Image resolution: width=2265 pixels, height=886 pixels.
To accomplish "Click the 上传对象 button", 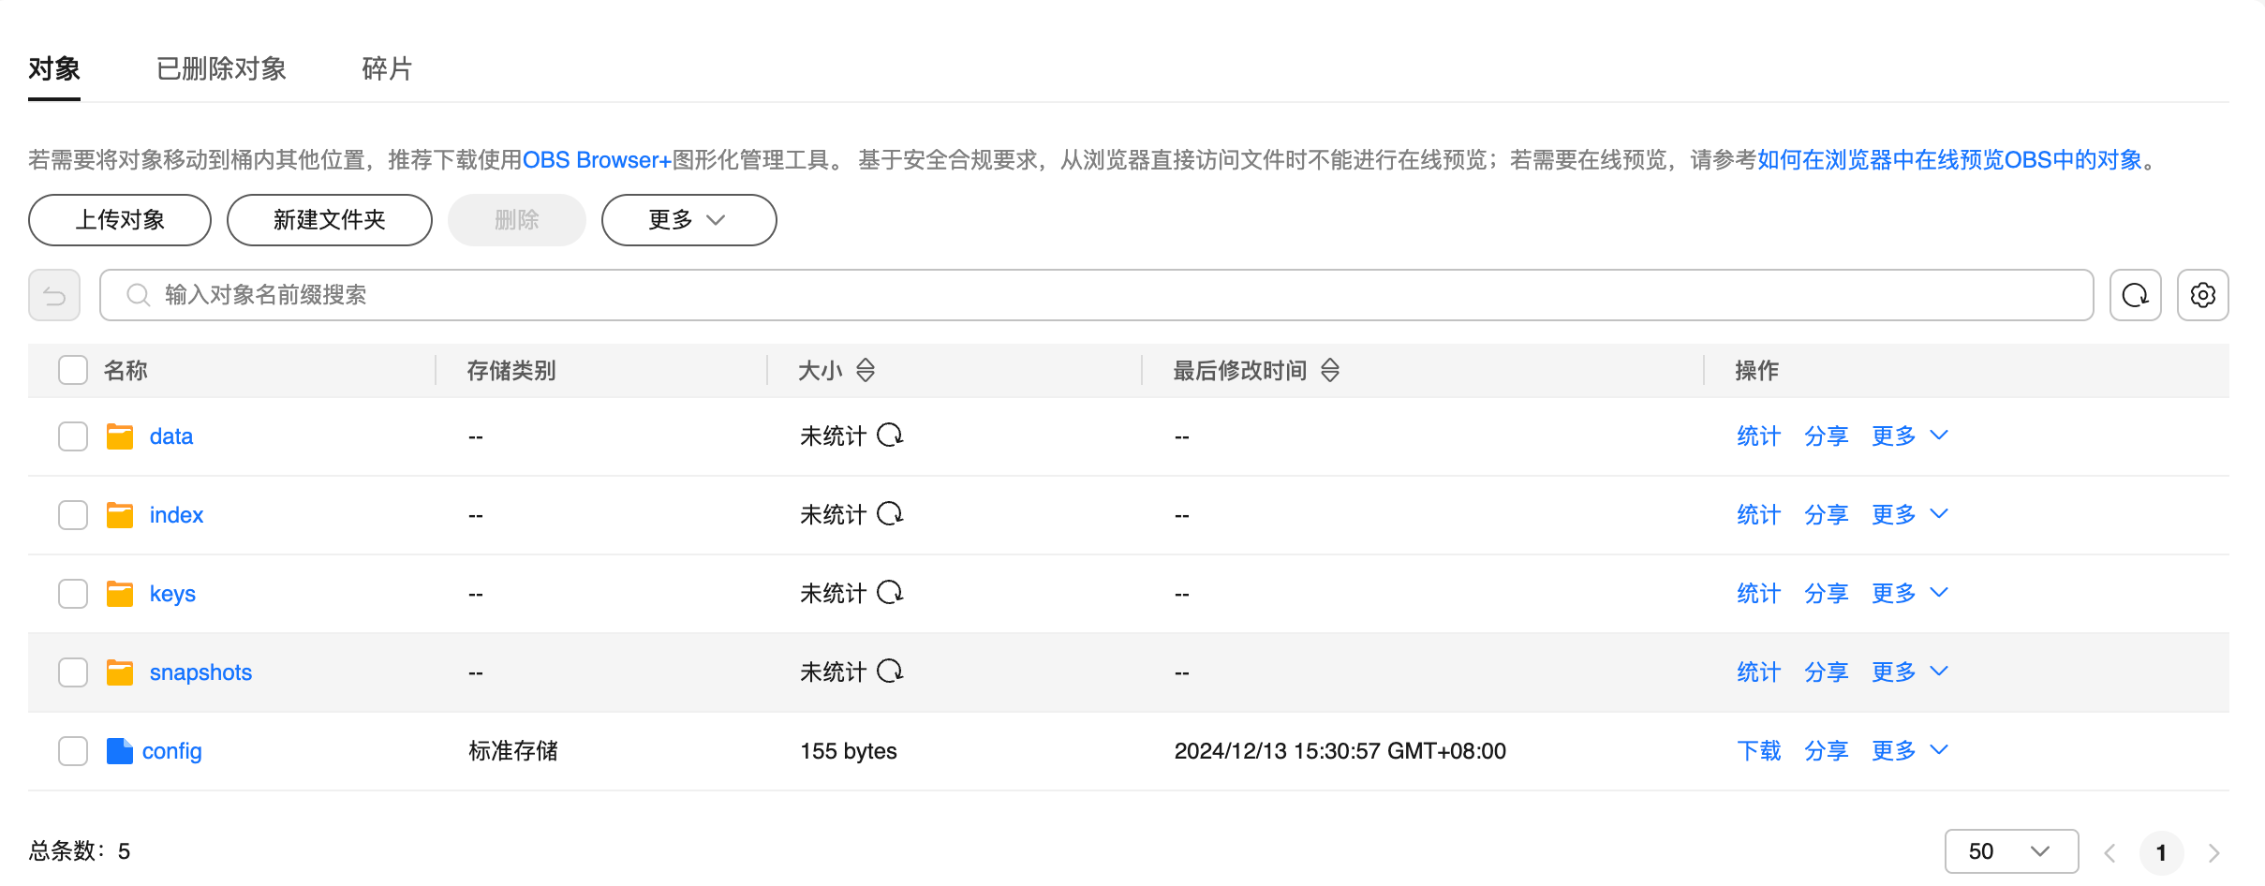I will [120, 220].
